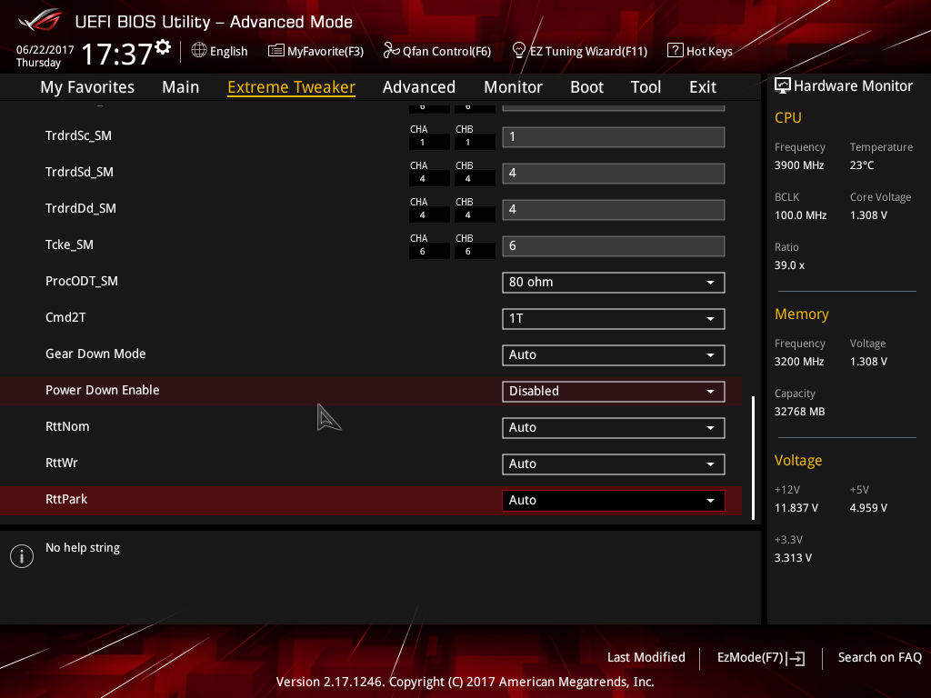This screenshot has width=931, height=698.
Task: Open the My Favorites tab
Action: [x=87, y=87]
